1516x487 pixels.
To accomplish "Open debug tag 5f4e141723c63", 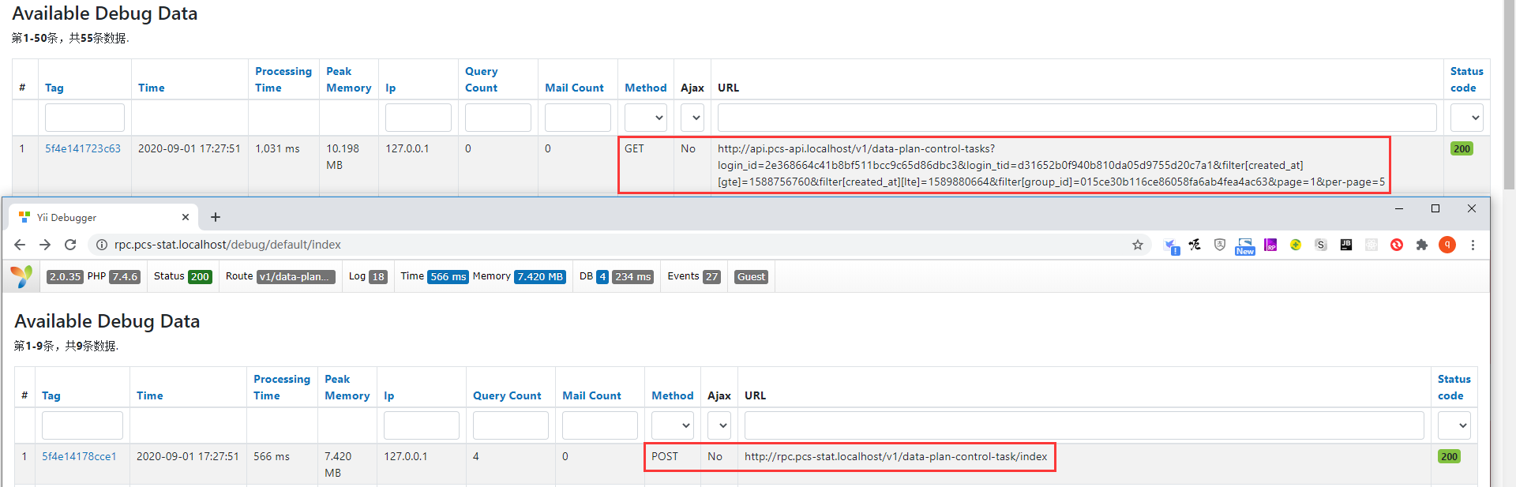I will (83, 148).
